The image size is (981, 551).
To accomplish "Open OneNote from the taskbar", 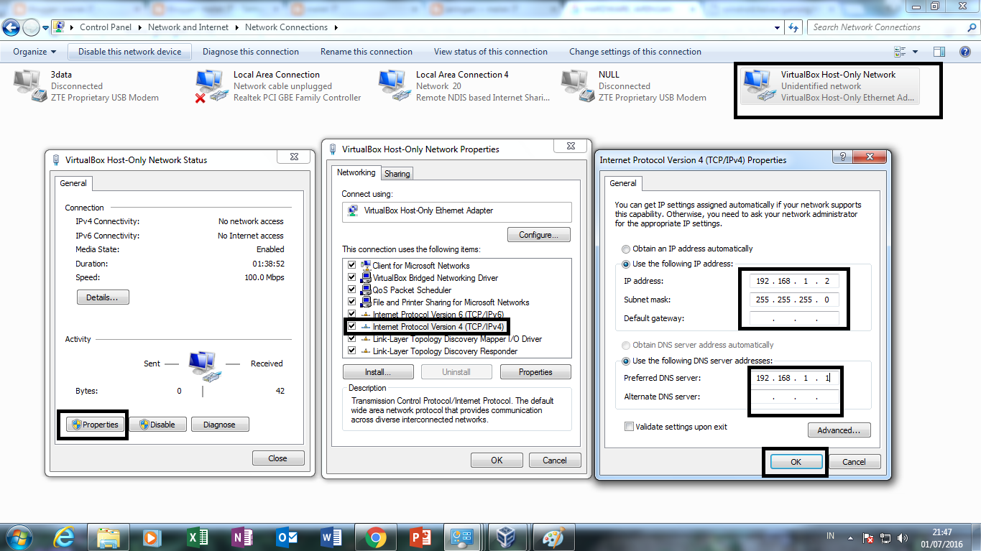I will coord(241,537).
